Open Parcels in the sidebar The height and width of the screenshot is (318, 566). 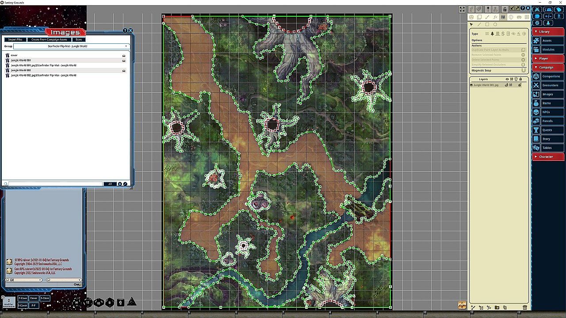click(548, 121)
